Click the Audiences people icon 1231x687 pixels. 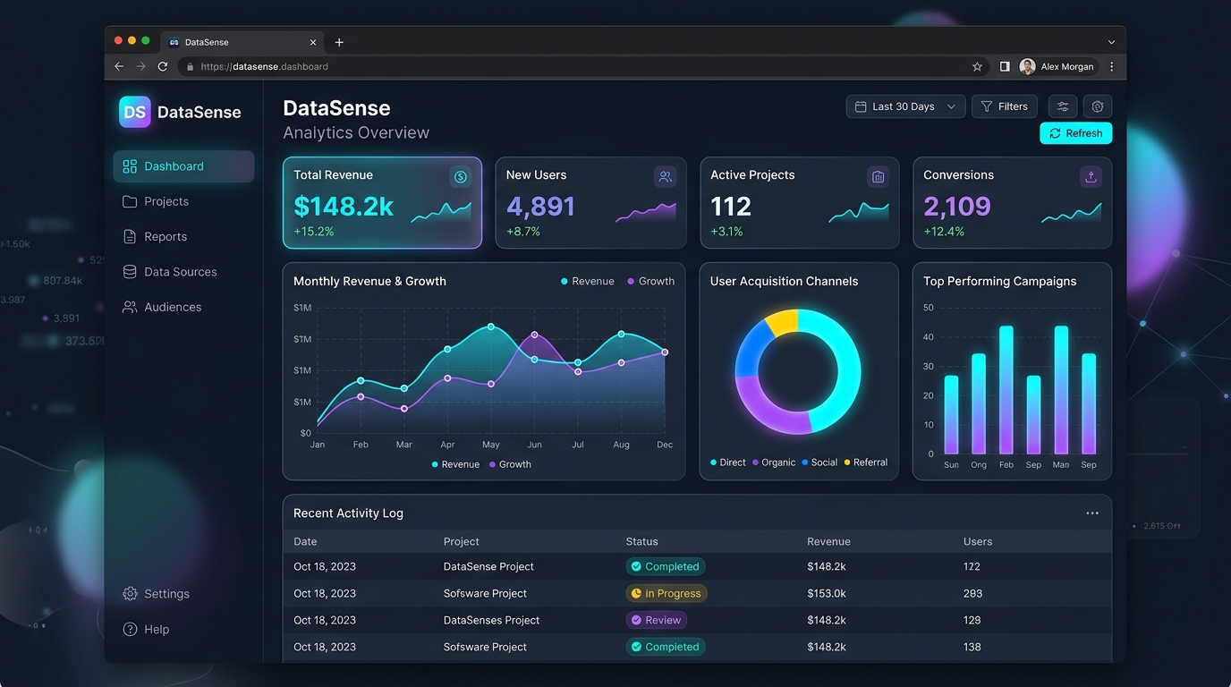(130, 307)
